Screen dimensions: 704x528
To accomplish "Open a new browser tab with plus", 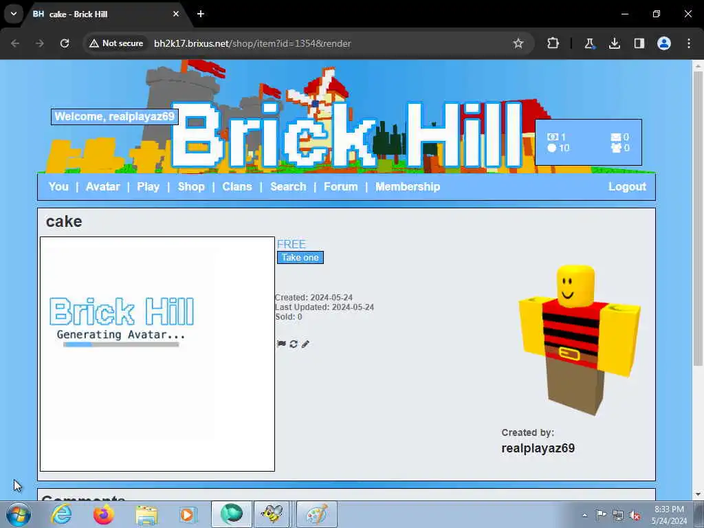I will coord(201,14).
